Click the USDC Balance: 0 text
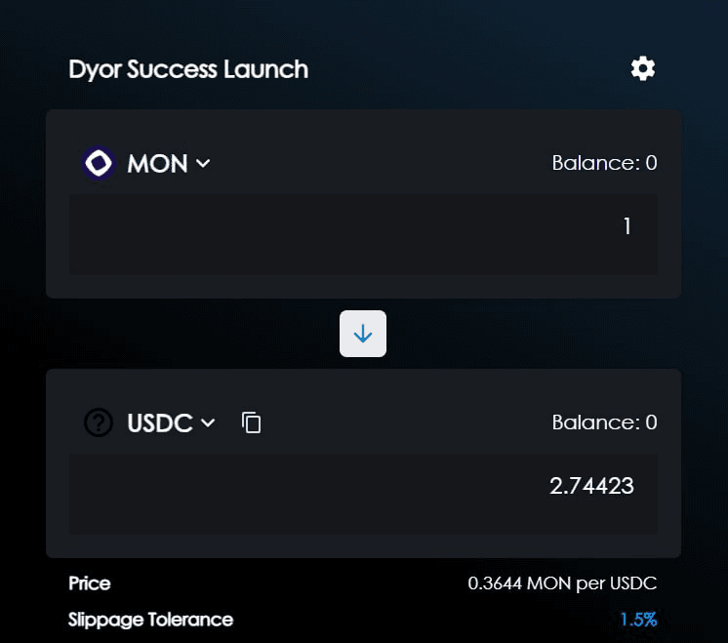728x643 pixels. tap(604, 422)
